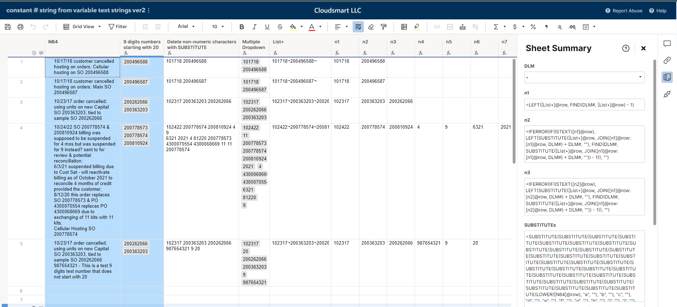Open the currency format dropdown arrow
Viewport: 677px width, 307px height.
click(x=523, y=27)
